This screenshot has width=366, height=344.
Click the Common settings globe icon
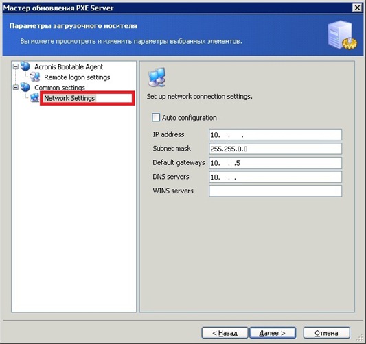click(25, 87)
